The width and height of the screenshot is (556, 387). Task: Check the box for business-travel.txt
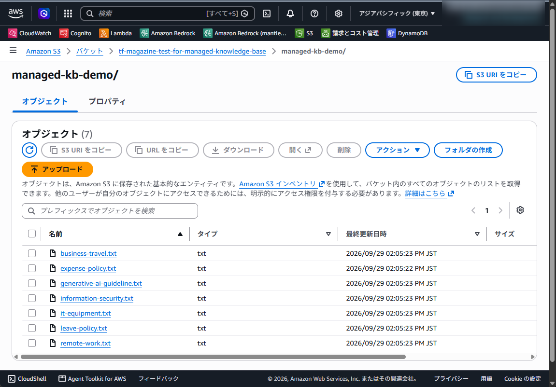pos(32,253)
